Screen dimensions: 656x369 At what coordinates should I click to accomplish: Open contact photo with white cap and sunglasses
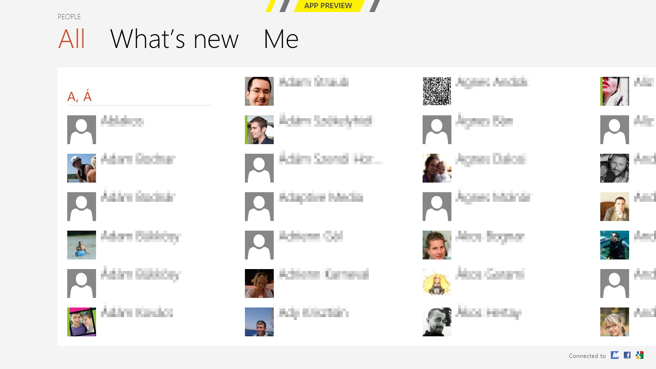[82, 168]
